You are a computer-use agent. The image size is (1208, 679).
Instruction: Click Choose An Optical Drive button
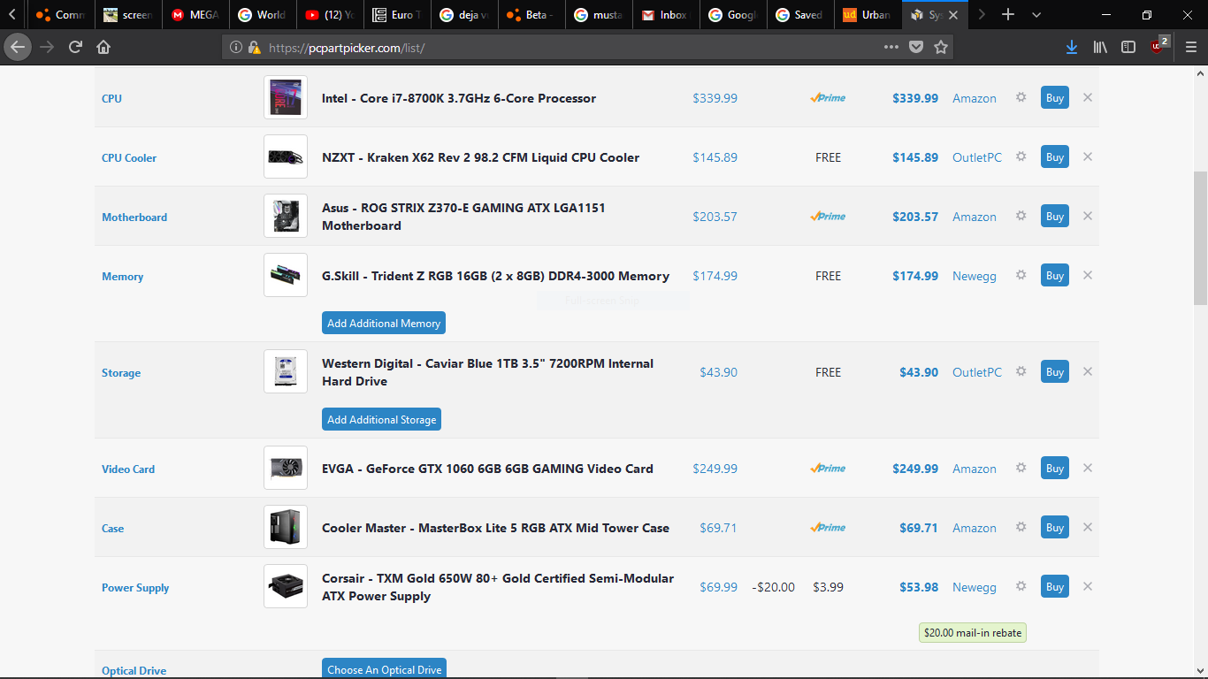[384, 668]
